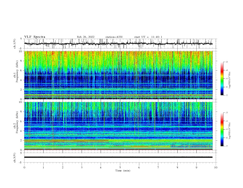Click the time axis tick label '10'

click(x=216, y=167)
